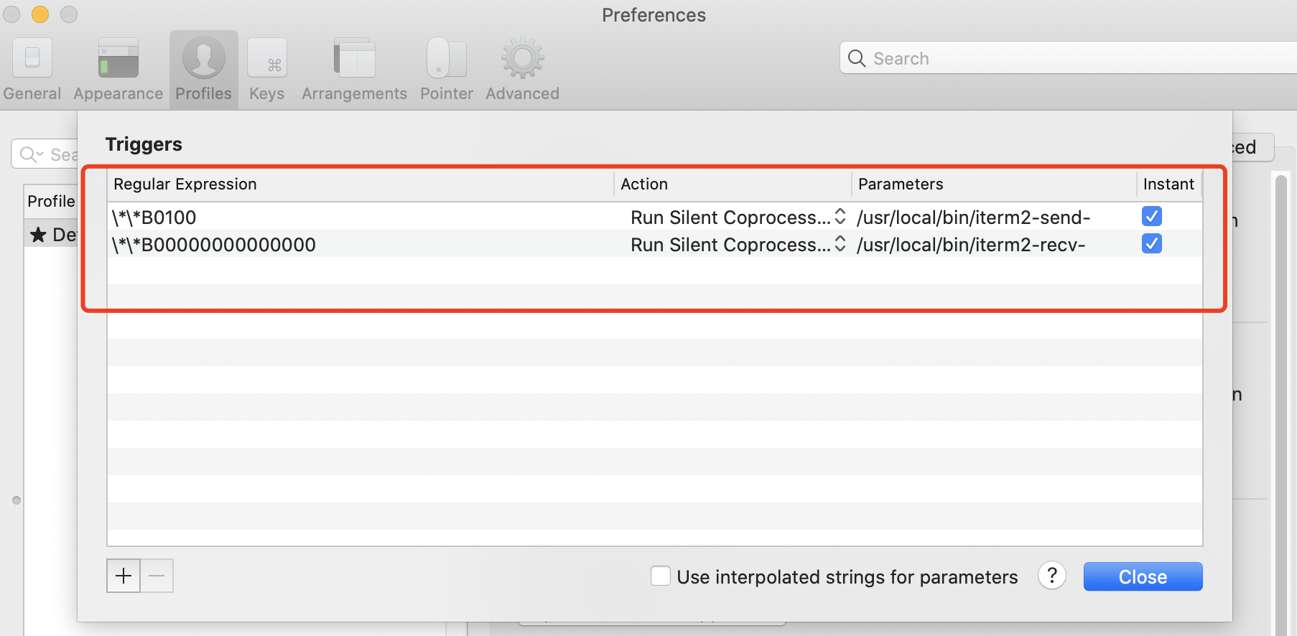Close the Triggers sheet
1297x636 pixels.
[x=1143, y=576]
